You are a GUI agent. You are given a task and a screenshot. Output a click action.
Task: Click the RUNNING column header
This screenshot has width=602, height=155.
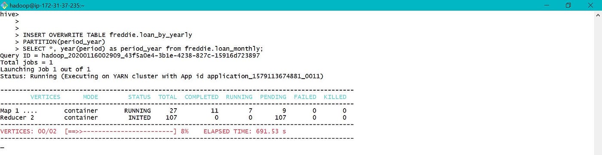239,97
